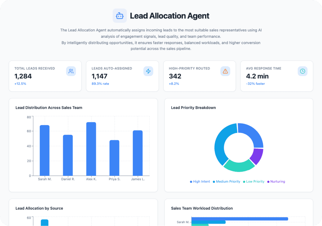Click the High Intent legend dot in priority chart
This screenshot has height=226, width=322.
[191, 181]
